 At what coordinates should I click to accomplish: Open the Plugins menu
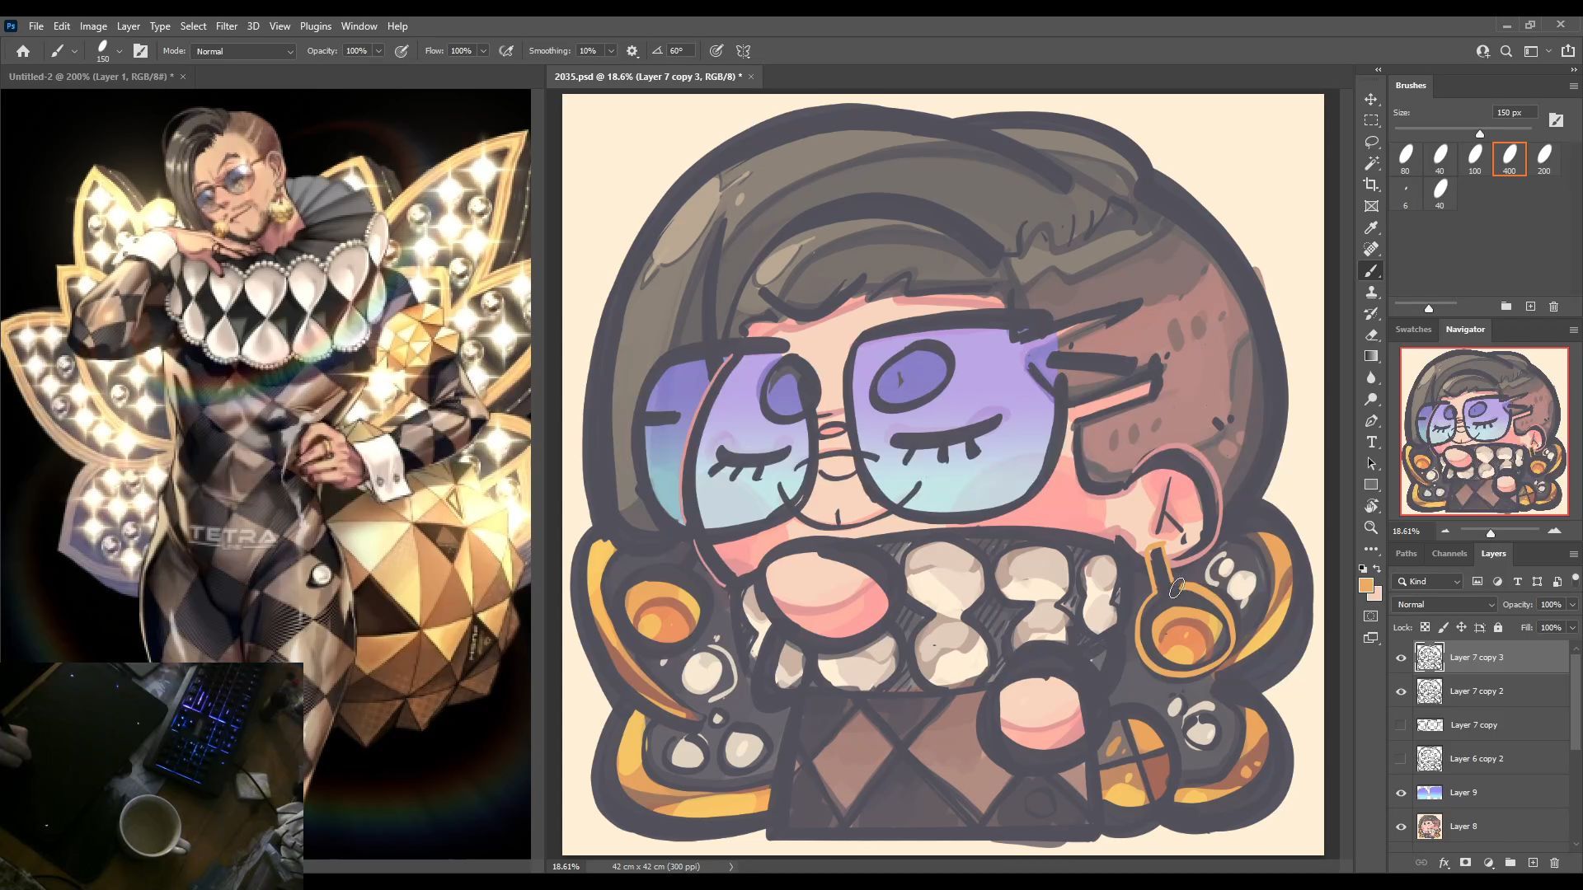pos(315,26)
